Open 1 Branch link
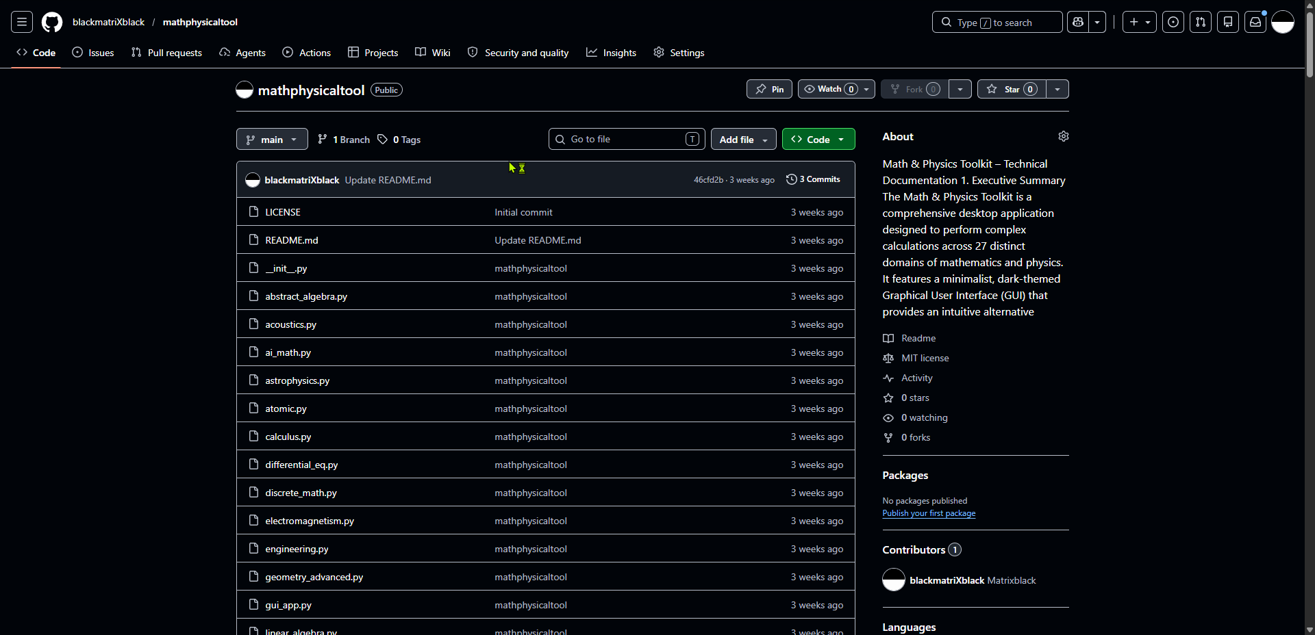The image size is (1315, 635). tap(344, 140)
